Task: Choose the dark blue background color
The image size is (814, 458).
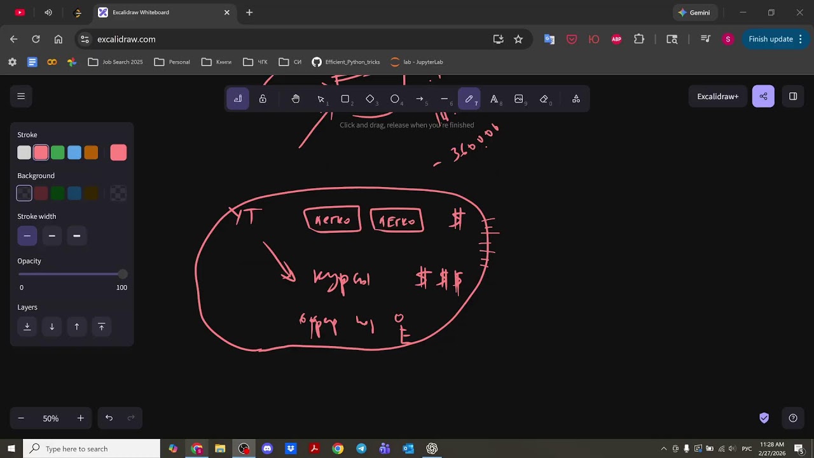Action: 74,193
